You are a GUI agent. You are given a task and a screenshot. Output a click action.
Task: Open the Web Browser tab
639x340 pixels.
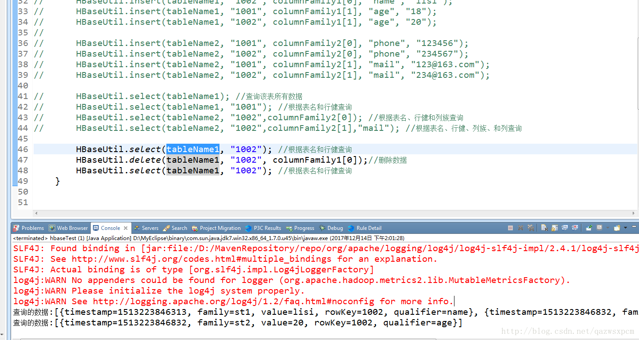[x=69, y=228]
